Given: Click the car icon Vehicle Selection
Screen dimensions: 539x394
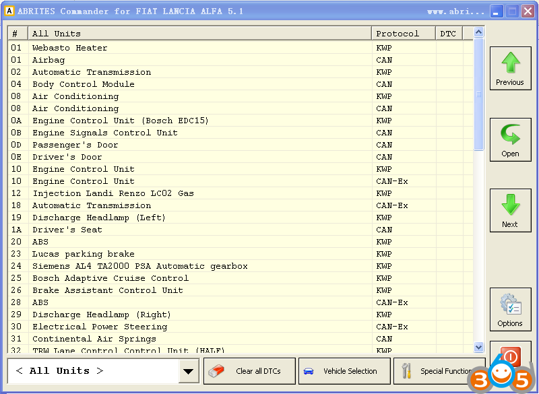Looking at the screenshot, I should tap(344, 371).
